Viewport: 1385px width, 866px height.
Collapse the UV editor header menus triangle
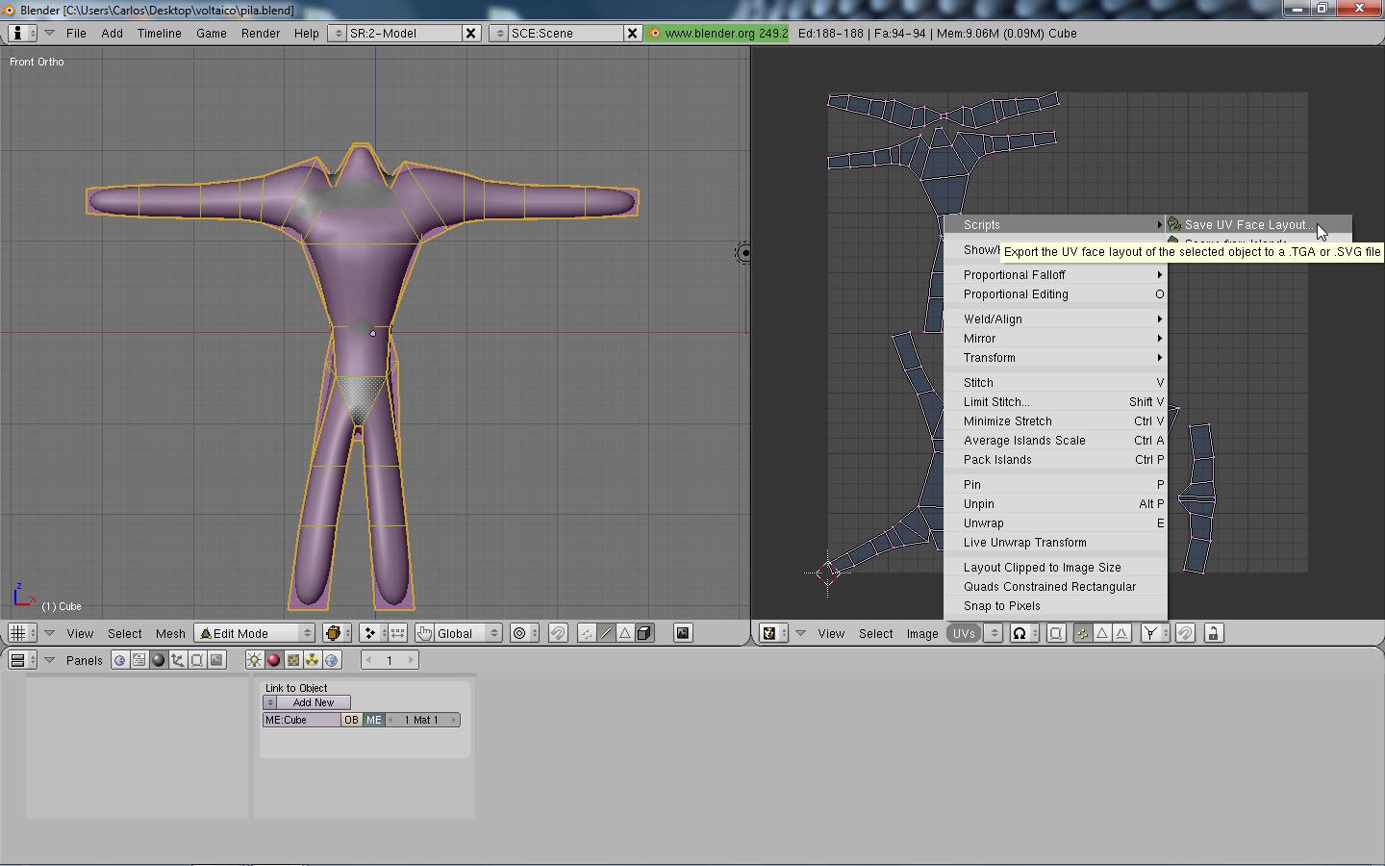(800, 633)
